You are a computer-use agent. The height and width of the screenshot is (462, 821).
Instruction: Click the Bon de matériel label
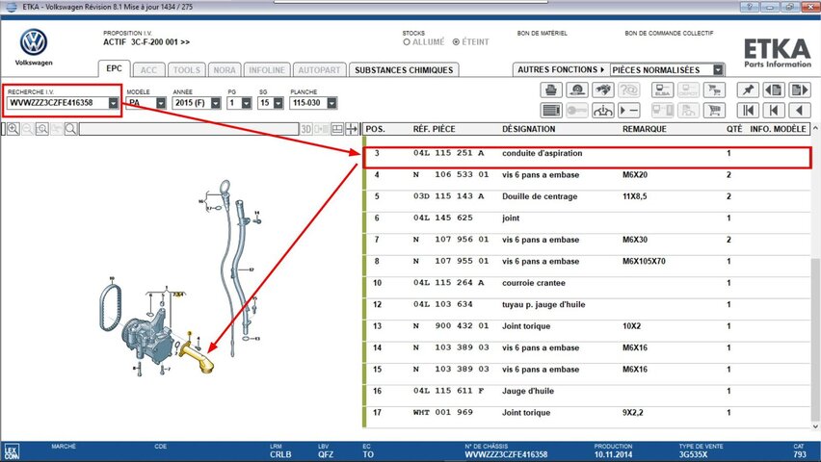pos(542,33)
